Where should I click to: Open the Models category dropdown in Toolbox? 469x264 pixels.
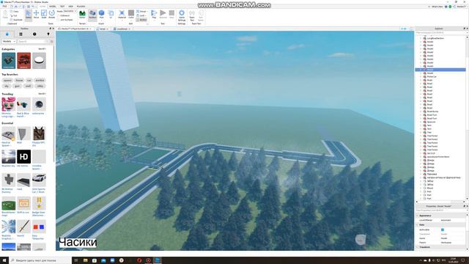coord(9,41)
